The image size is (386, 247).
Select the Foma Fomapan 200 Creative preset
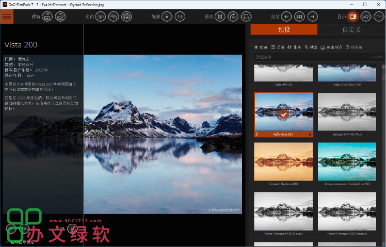(x=347, y=211)
